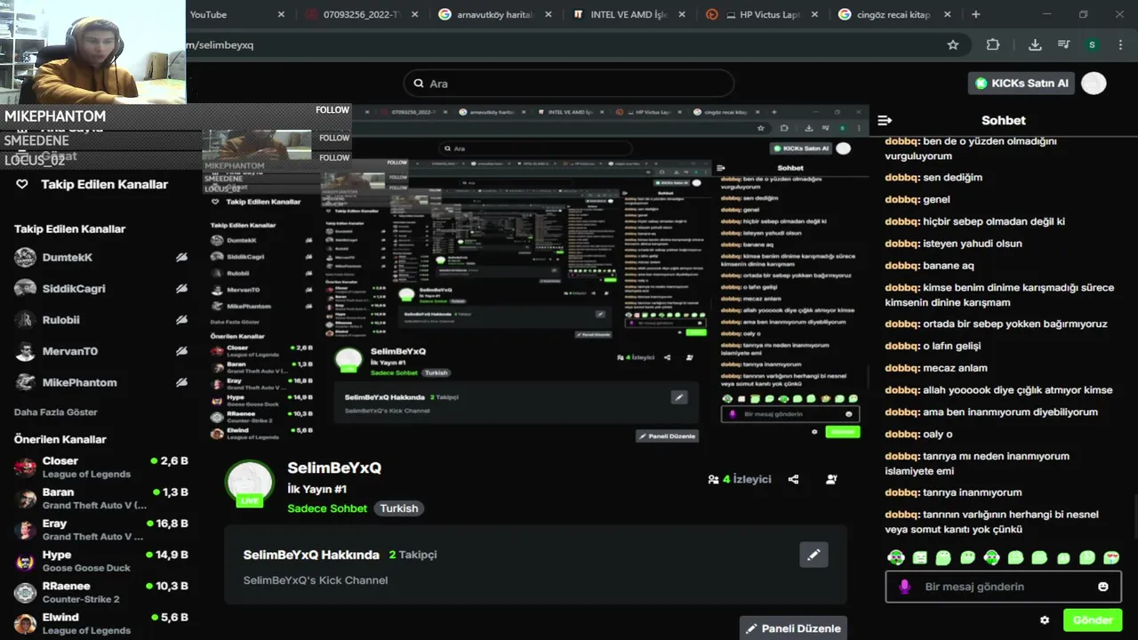Click FOLLOW on the MIKEPHANTOM overlay
The image size is (1138, 640).
333,110
